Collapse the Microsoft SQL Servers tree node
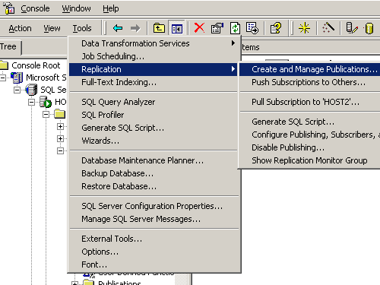Viewport: 380px width, 285px height. click(3, 78)
